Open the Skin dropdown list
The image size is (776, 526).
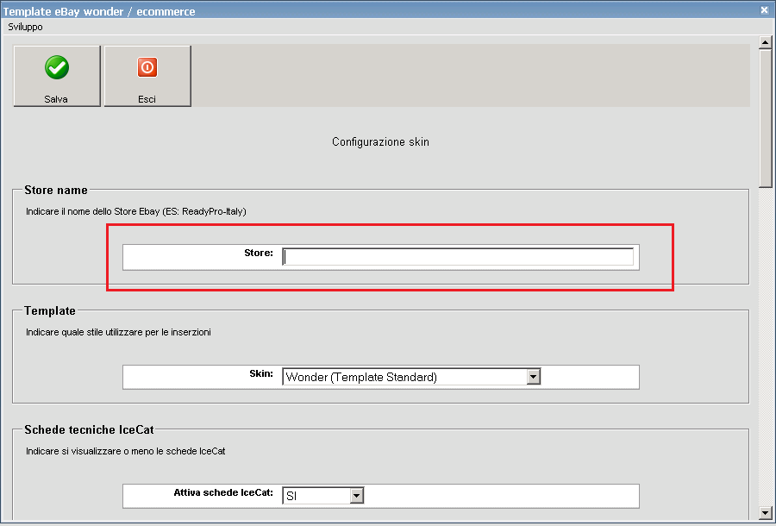pyautogui.click(x=533, y=377)
